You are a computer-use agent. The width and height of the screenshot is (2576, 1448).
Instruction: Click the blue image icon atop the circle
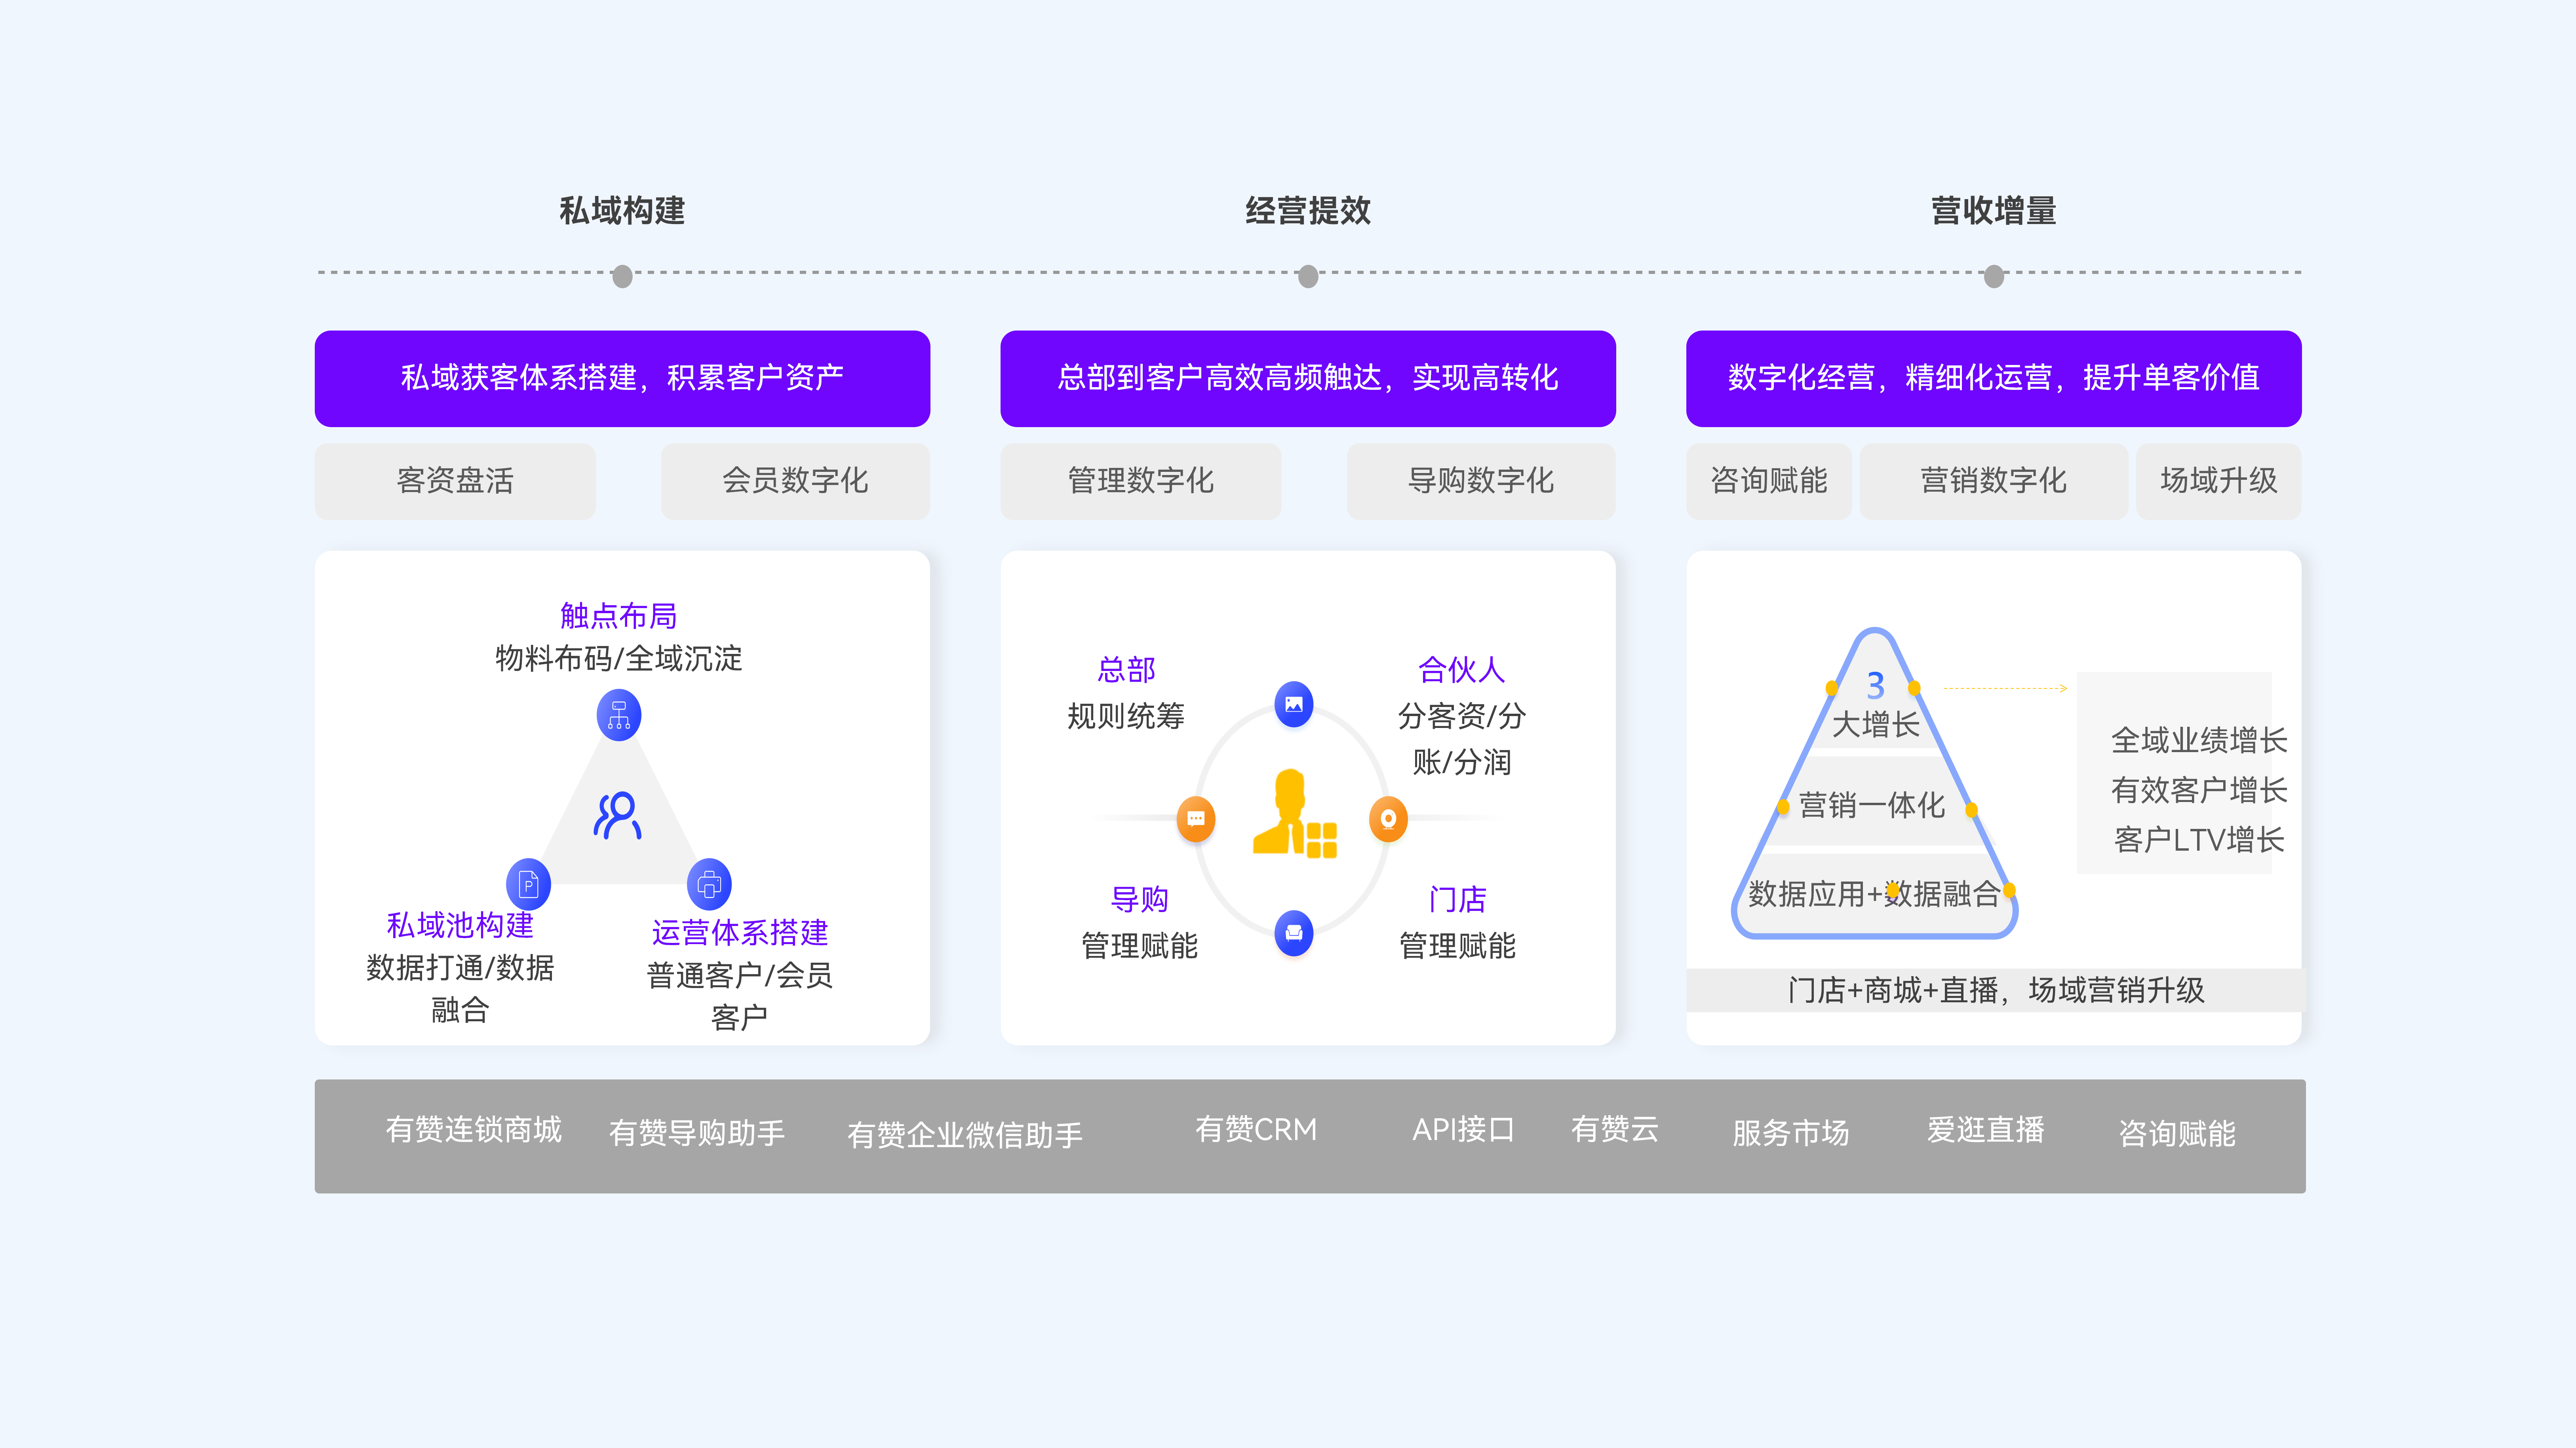1293,704
